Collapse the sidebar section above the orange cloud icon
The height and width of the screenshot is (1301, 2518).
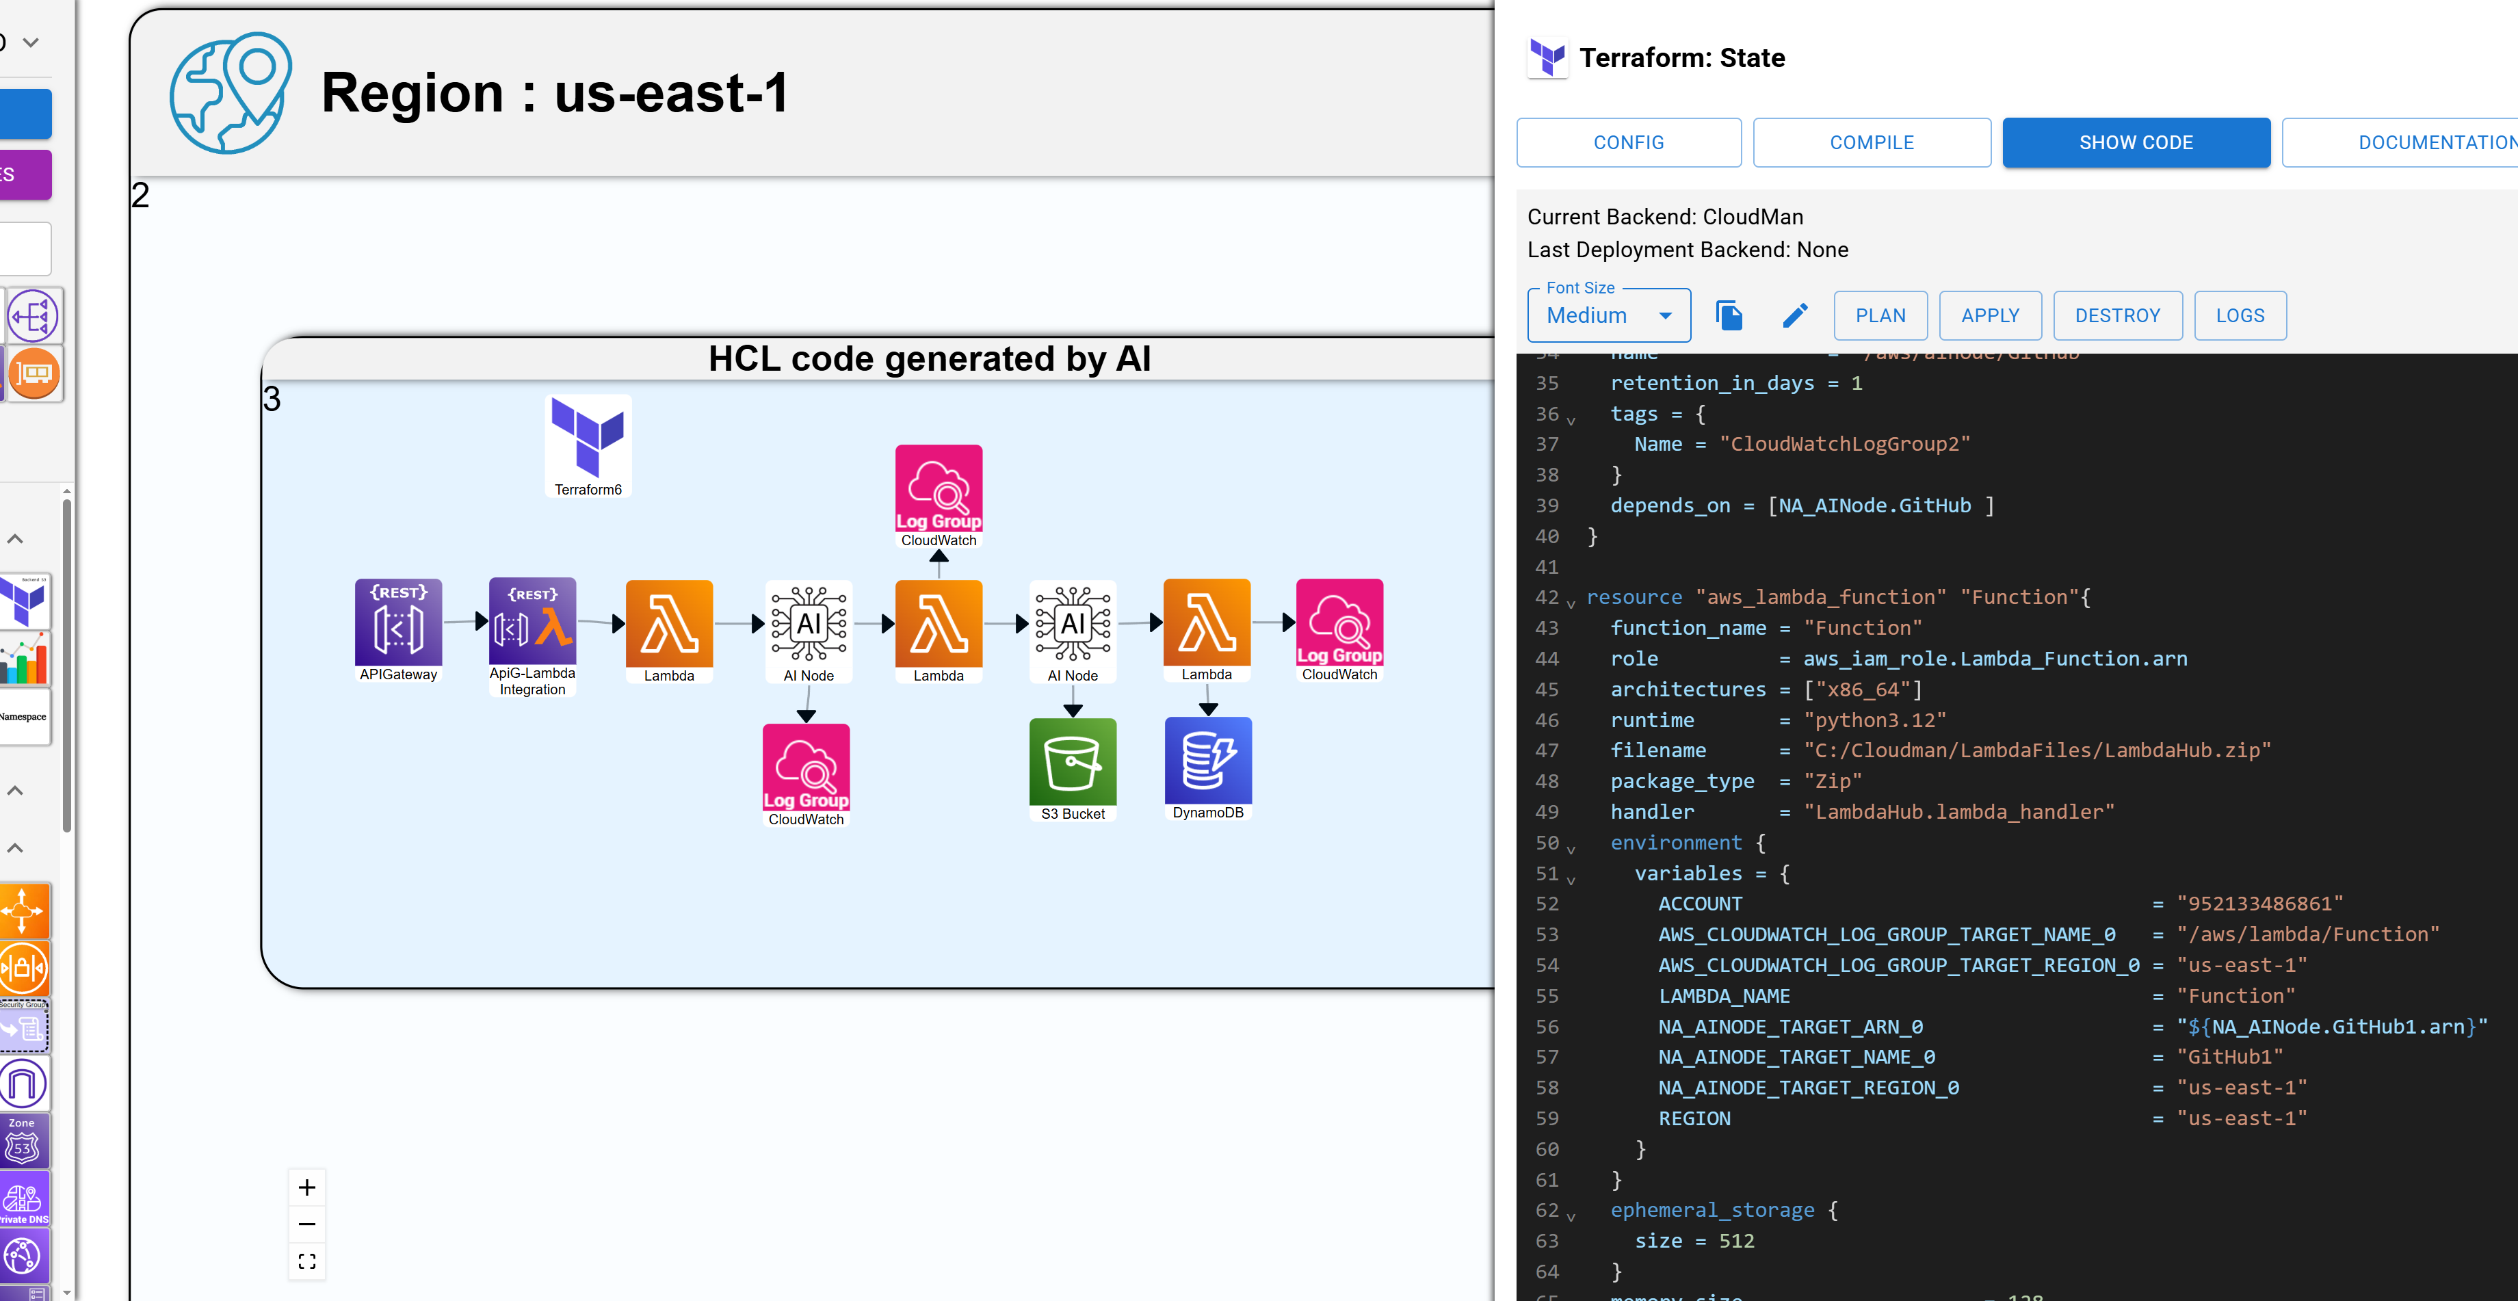pos(16,847)
